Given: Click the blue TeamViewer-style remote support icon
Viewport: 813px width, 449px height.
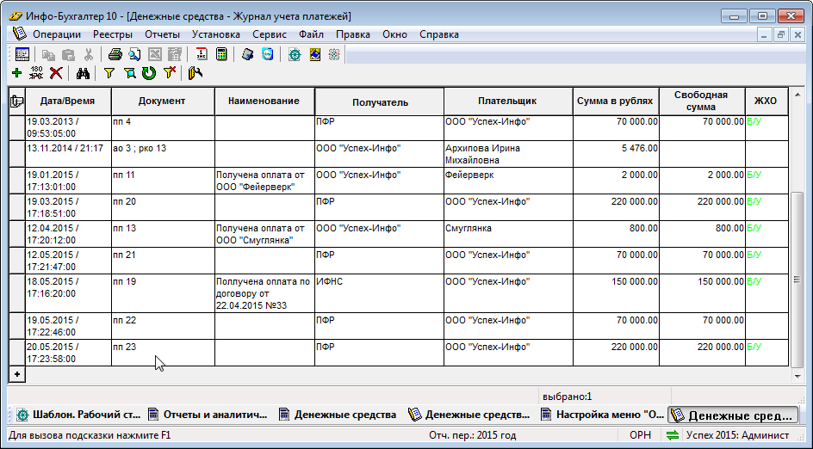Looking at the screenshot, I should coord(268,54).
